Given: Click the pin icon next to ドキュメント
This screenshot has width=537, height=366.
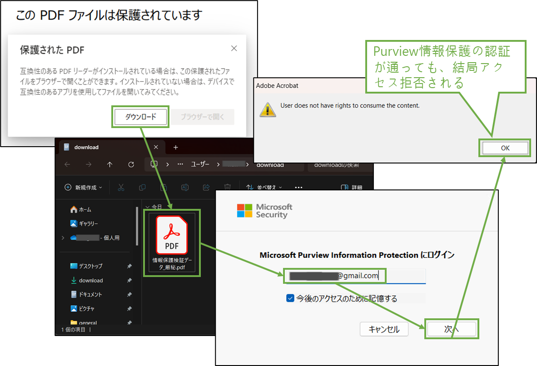Looking at the screenshot, I should point(129,294).
